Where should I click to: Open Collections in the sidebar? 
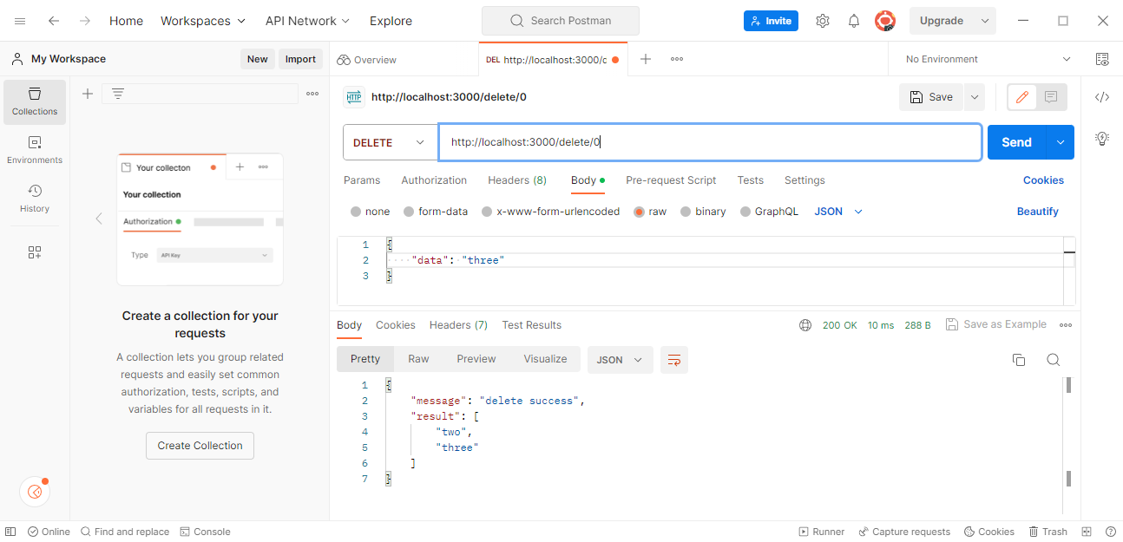point(35,101)
